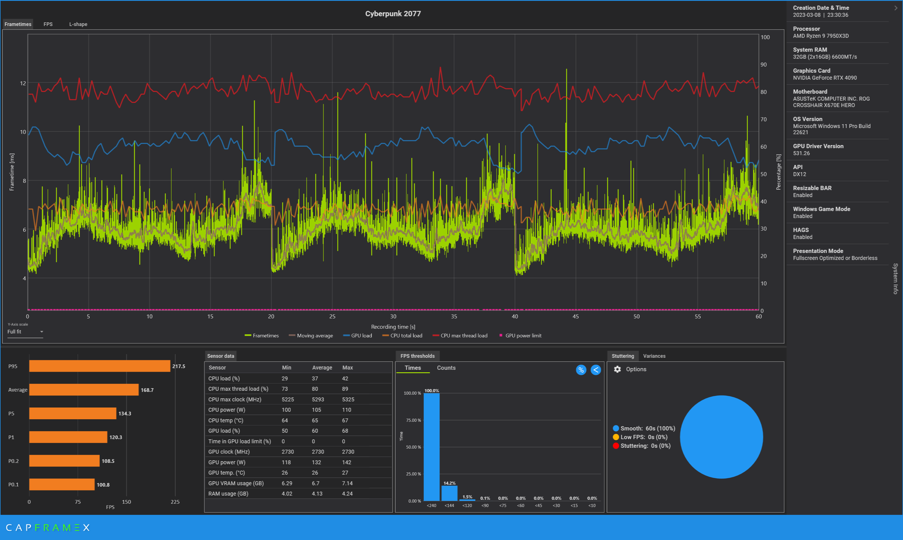The image size is (903, 540).
Task: Click the Y-Axis scale dropdown arrow
Action: (x=41, y=332)
